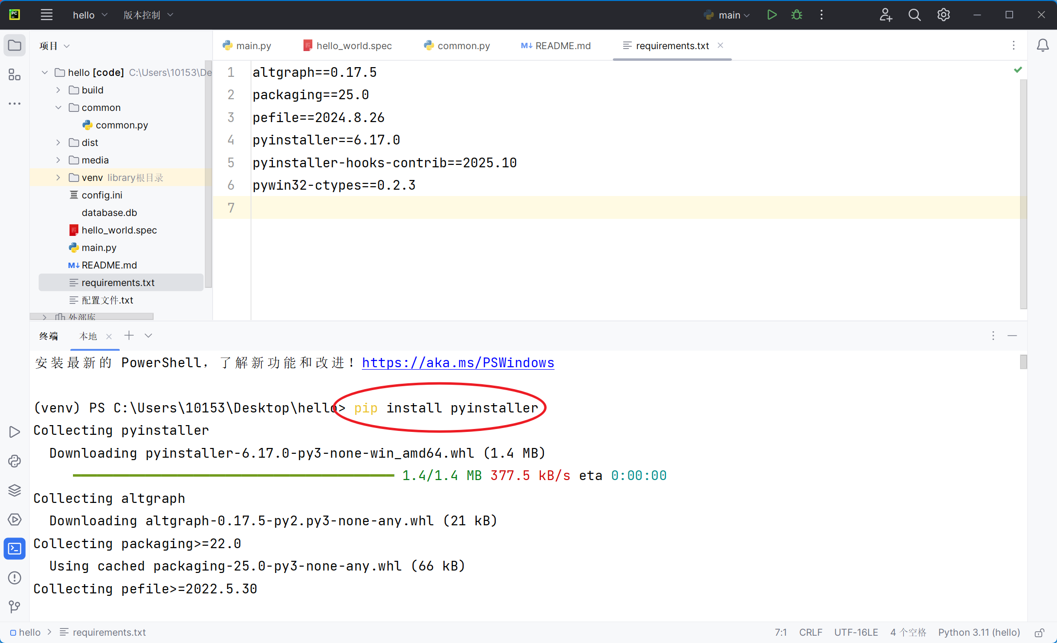This screenshot has width=1057, height=643.
Task: Select the Terminal tool window icon
Action: (x=15, y=549)
